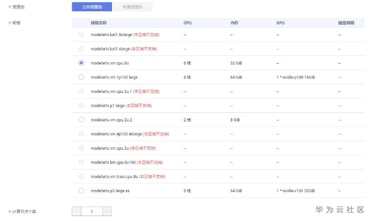Click modelarts.vm.4p100.4xlarge radio button

(81, 134)
